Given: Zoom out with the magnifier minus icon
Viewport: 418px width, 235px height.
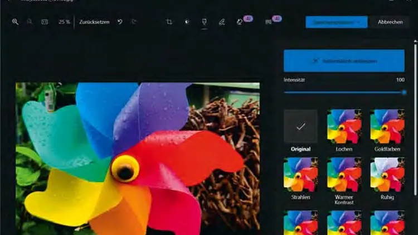Looking at the screenshot, I should [x=30, y=22].
